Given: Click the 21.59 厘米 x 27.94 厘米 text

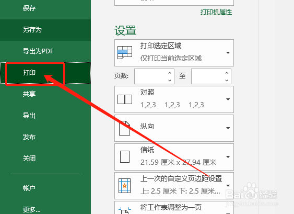Looking at the screenshot, I should click(178, 162).
